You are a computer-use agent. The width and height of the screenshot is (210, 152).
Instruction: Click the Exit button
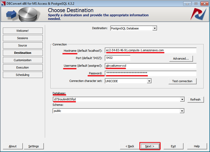[174, 146]
